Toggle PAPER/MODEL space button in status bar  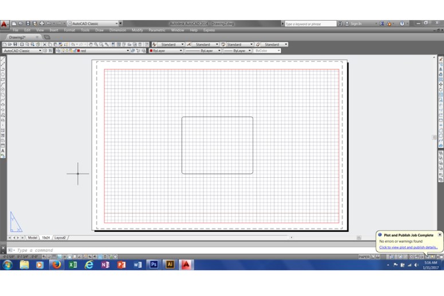tap(364, 257)
